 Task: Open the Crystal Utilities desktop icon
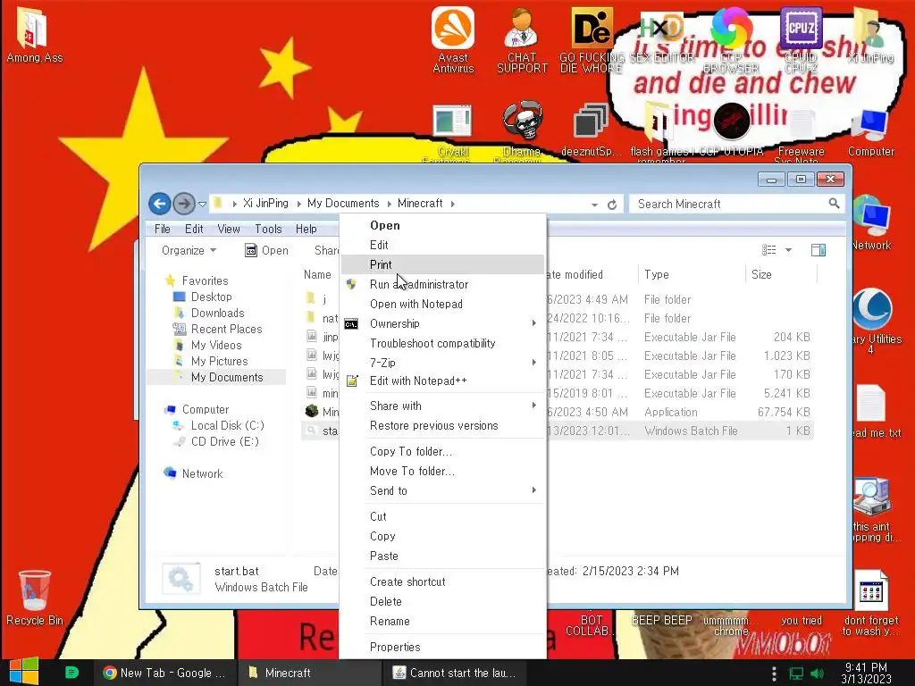click(x=872, y=321)
